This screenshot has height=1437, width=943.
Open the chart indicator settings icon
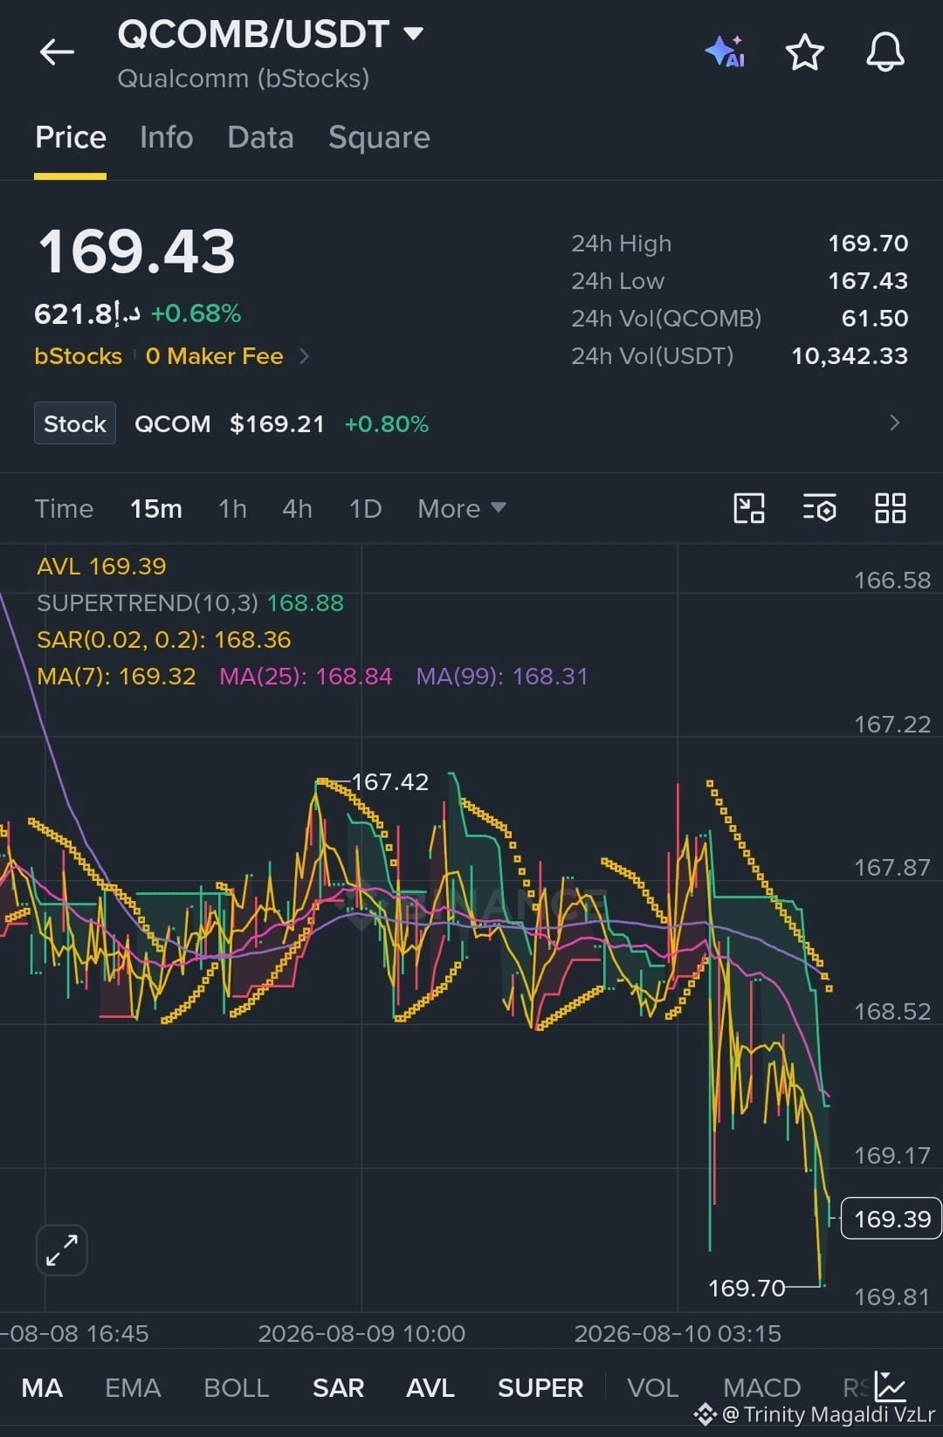(x=819, y=508)
